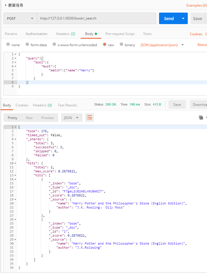Select the x-www-form-urlencoded radio button

(54, 44)
